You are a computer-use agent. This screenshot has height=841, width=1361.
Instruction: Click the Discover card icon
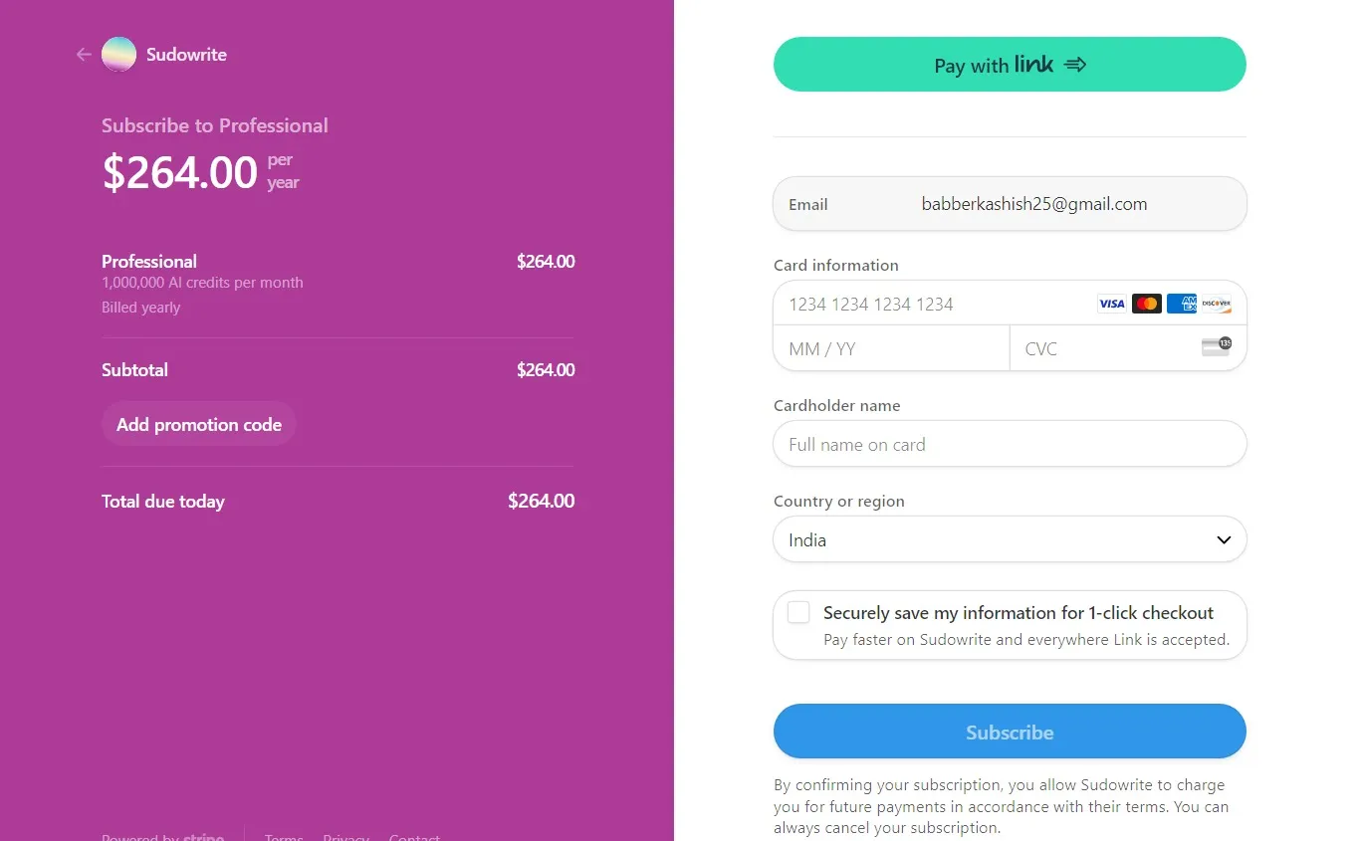pos(1216,304)
